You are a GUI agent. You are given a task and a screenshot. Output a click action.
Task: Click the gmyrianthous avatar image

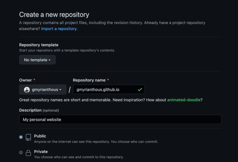(27, 90)
